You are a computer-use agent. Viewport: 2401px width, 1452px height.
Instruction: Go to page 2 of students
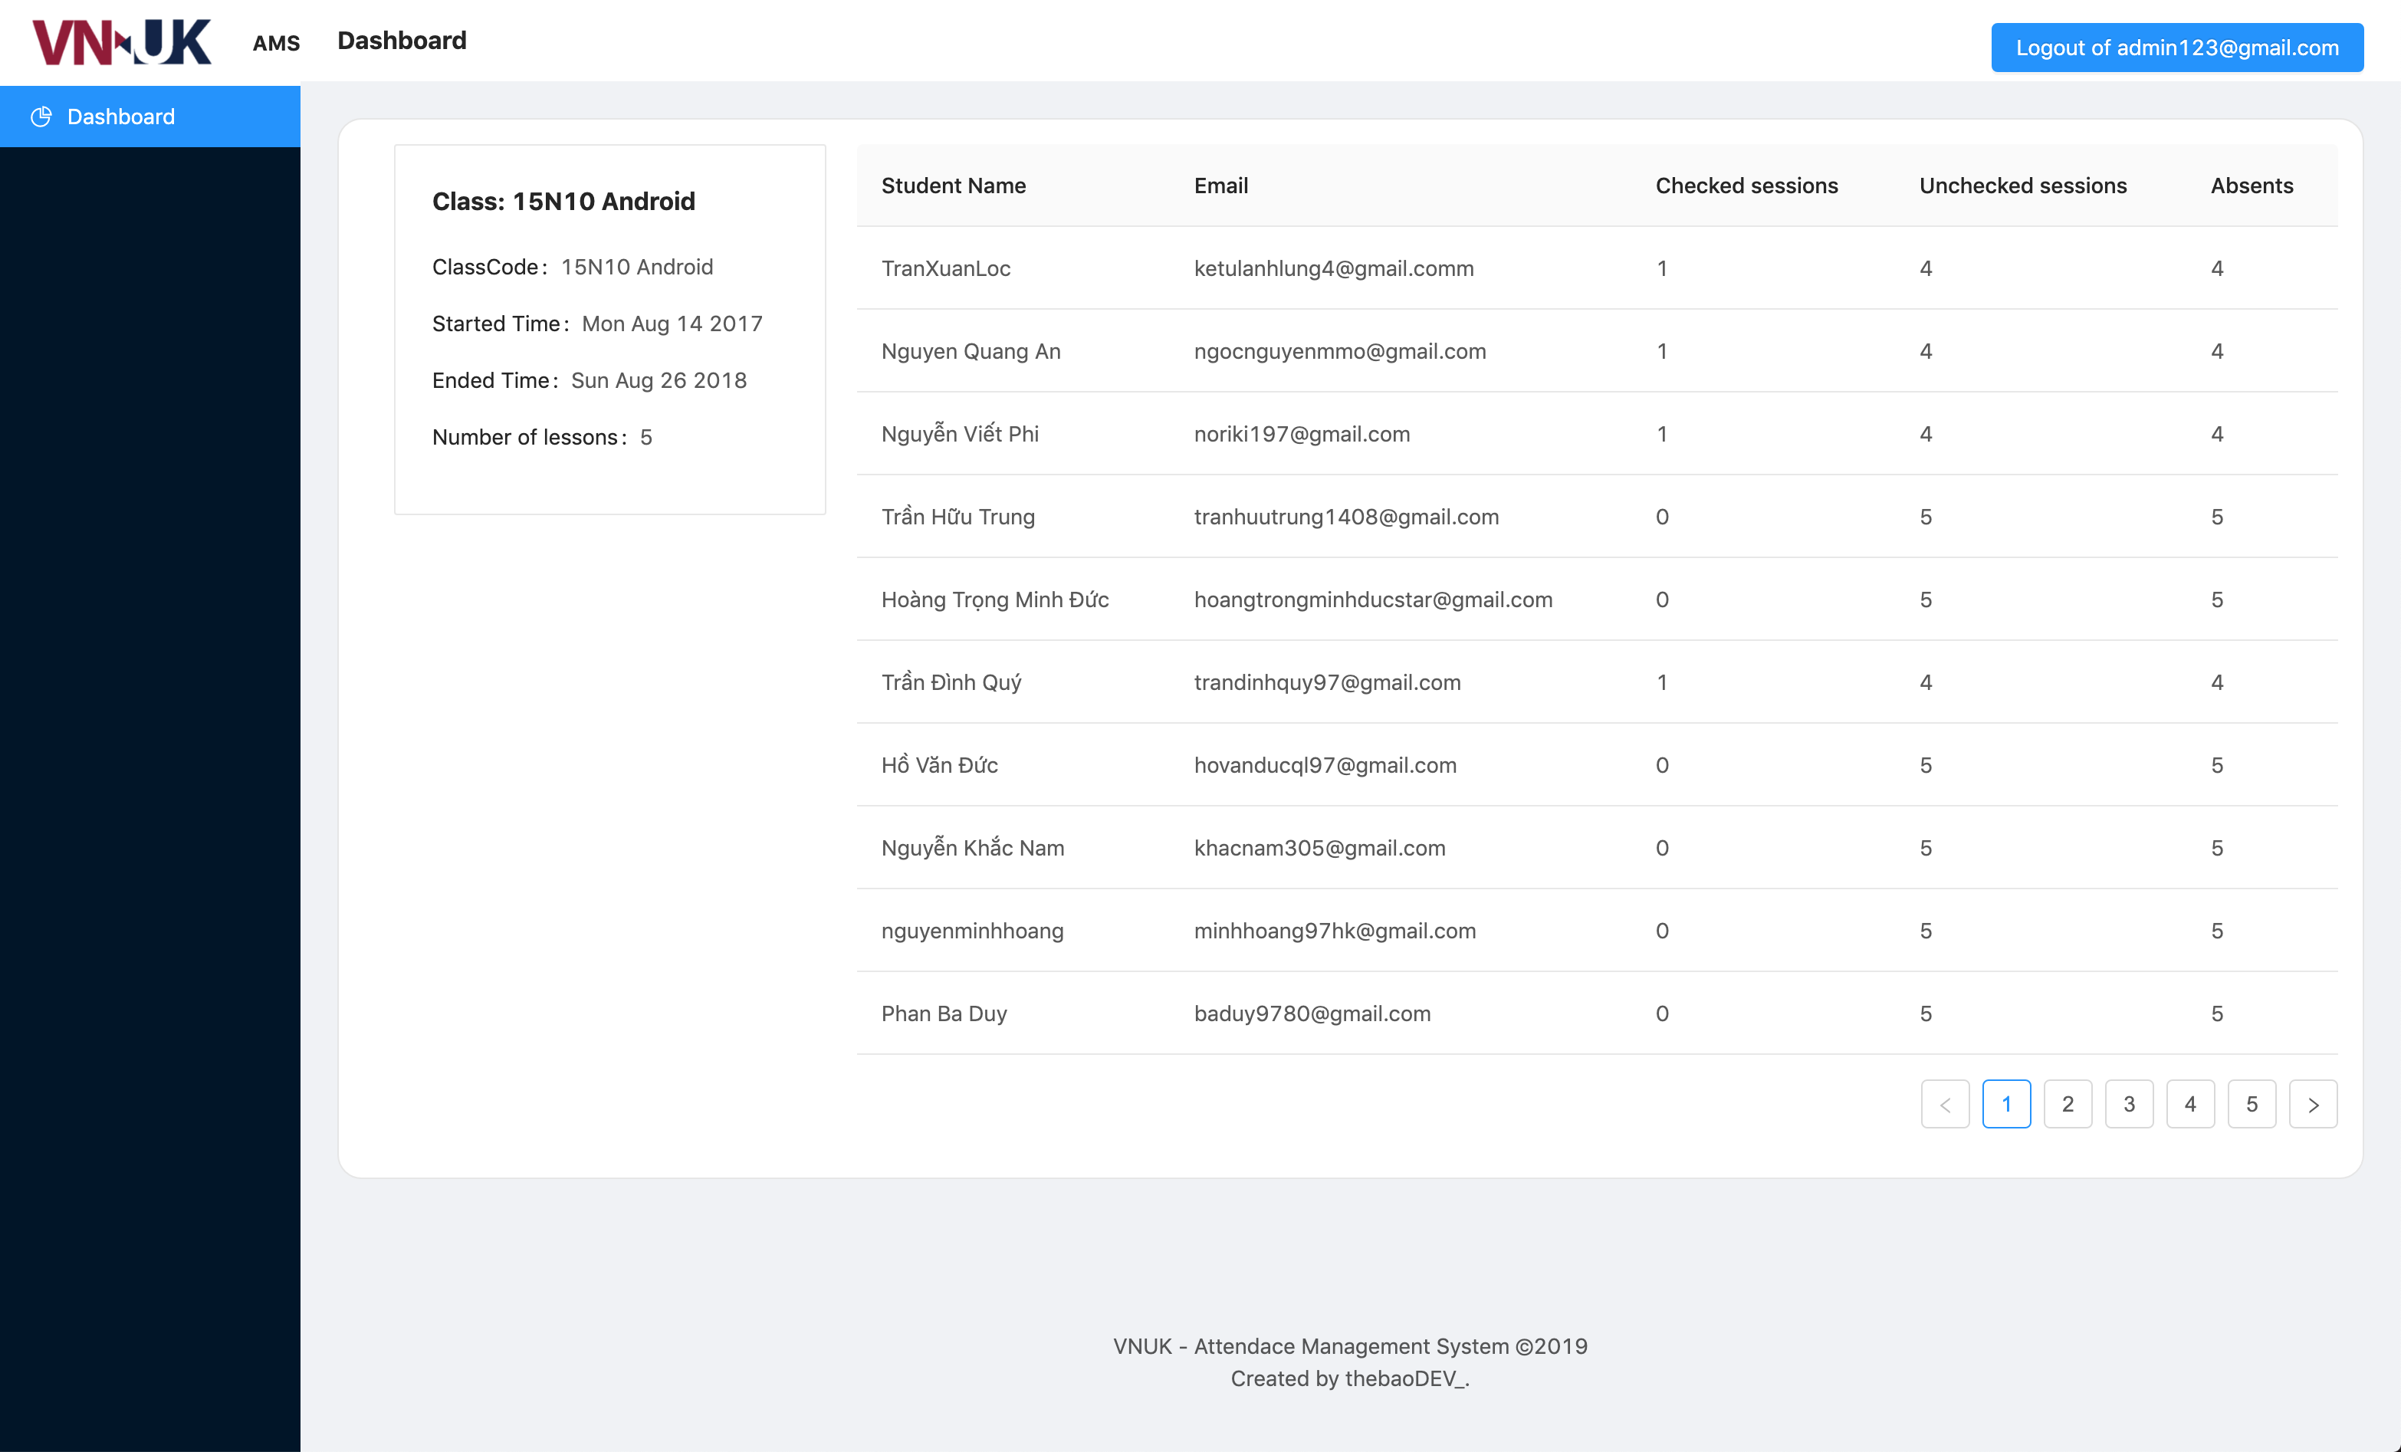coord(2067,1104)
